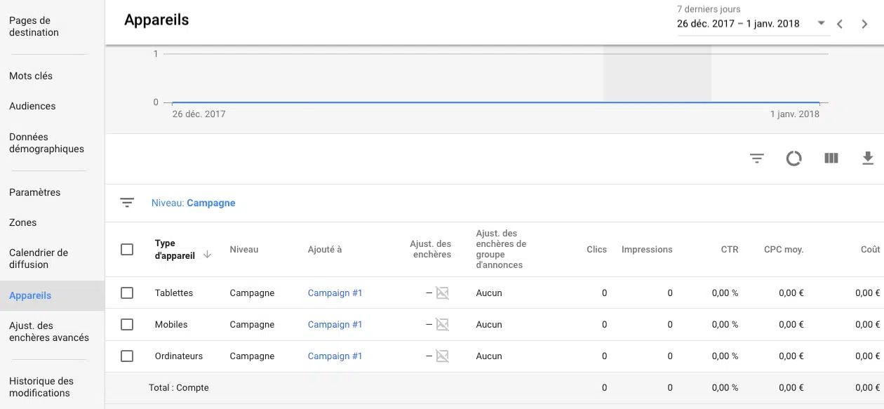Screen dimensions: 884x409
Task: Click the bid adjustment icon for Tablettes
Action: point(442,293)
